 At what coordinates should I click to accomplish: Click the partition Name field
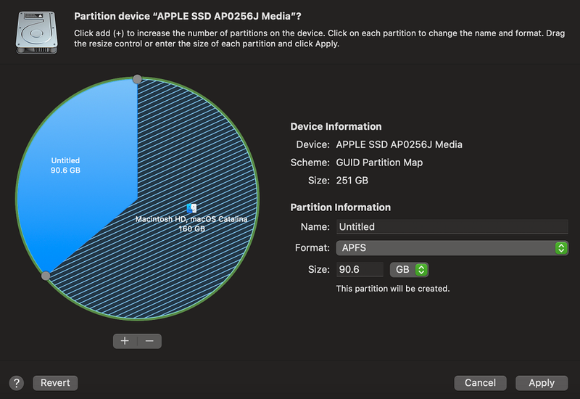[x=451, y=226]
